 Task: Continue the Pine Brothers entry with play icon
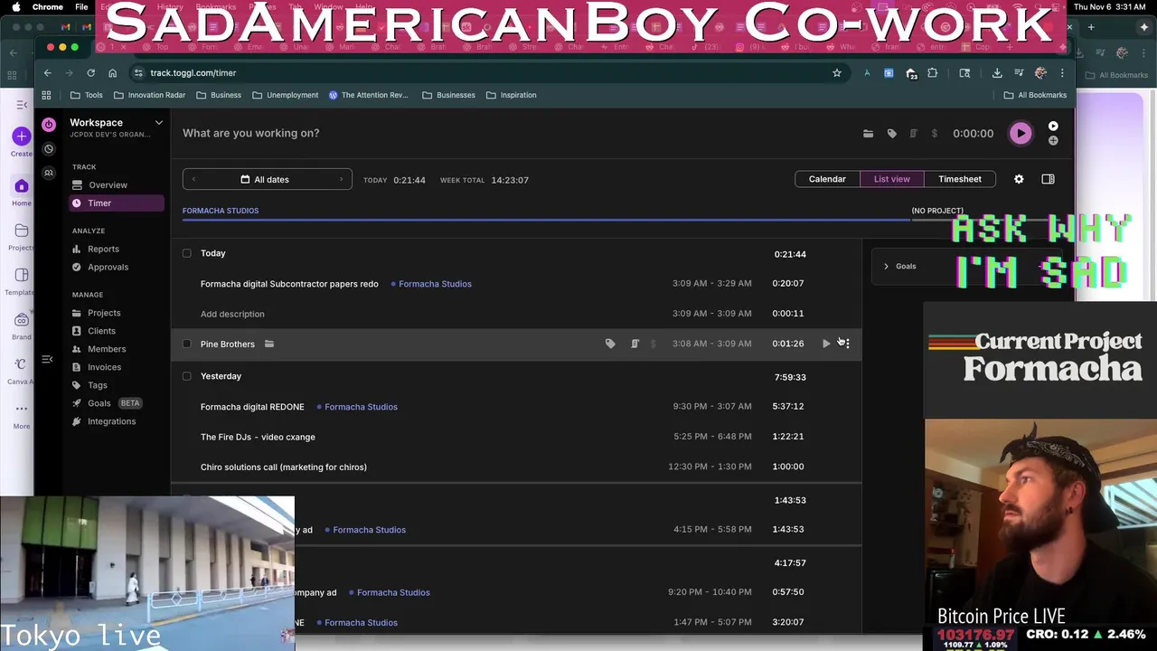tap(826, 344)
